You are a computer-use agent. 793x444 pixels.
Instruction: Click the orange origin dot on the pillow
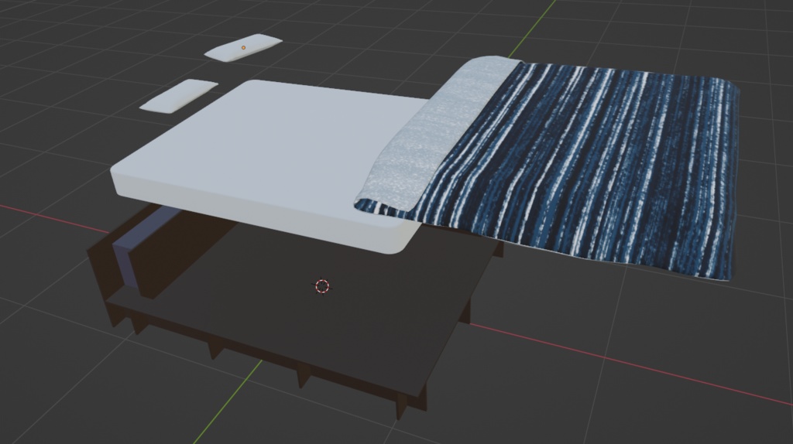243,47
